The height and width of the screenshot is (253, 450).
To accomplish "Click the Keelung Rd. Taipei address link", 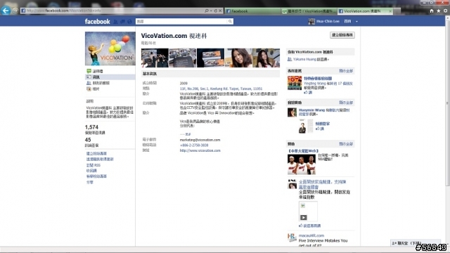I will tap(221, 89).
